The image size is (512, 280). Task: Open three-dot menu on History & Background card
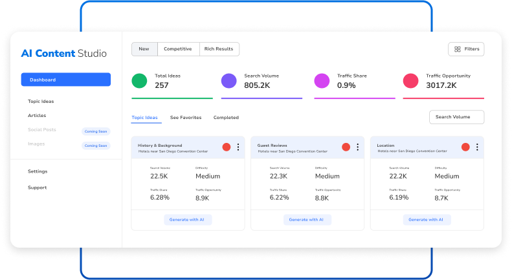(x=238, y=147)
